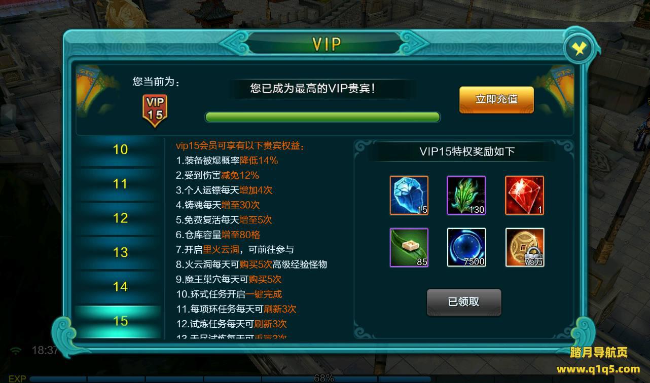Switch to VIP level 10 tab
This screenshot has height=383, width=650.
point(120,149)
